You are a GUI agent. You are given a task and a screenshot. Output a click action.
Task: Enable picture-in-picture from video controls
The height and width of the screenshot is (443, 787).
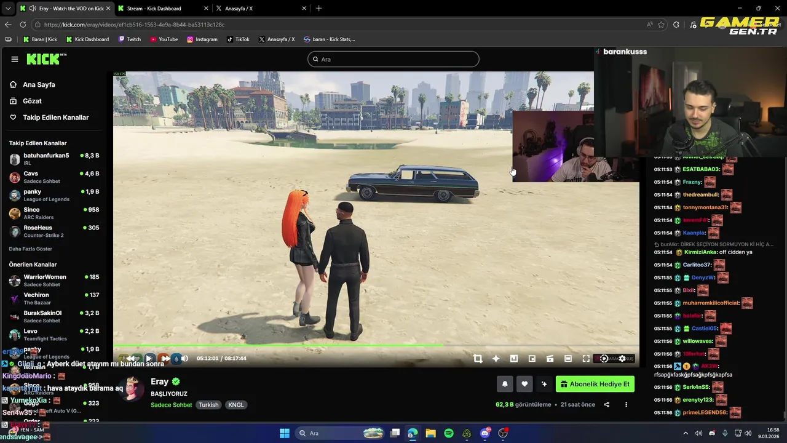532,359
